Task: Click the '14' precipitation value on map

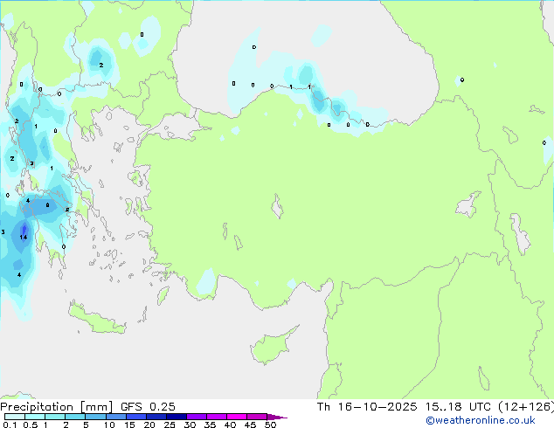Action: (24, 237)
